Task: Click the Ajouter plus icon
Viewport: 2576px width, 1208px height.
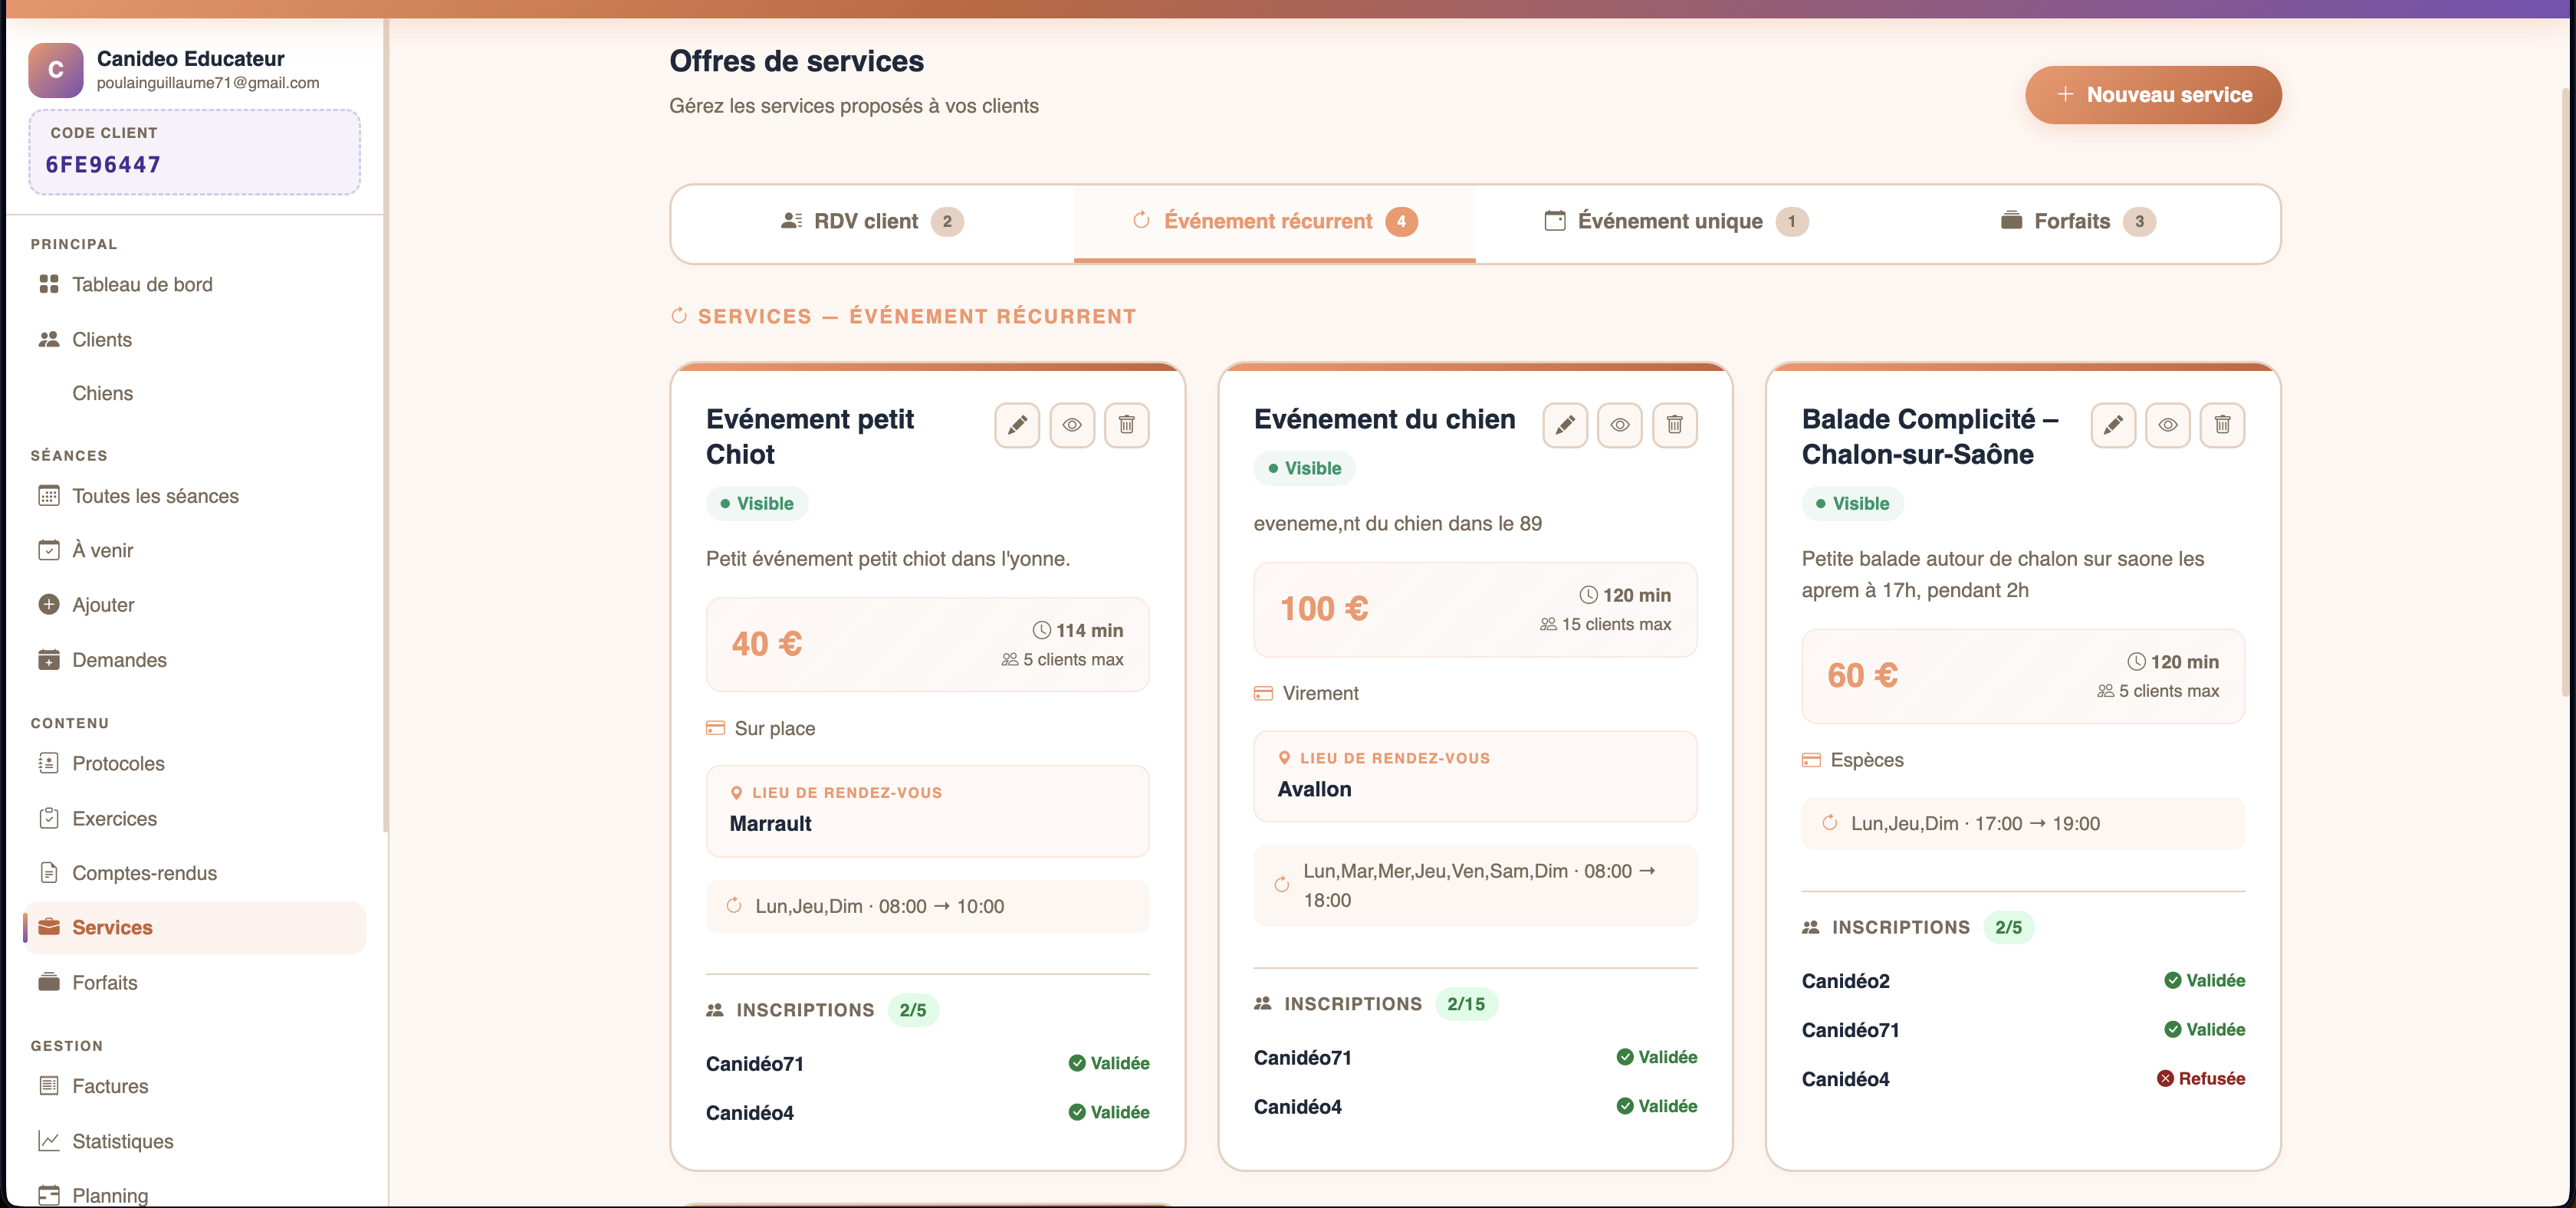Action: click(48, 605)
